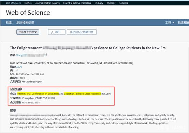Click the pages value 1-7
189x133 pixels.
[x=16, y=70]
